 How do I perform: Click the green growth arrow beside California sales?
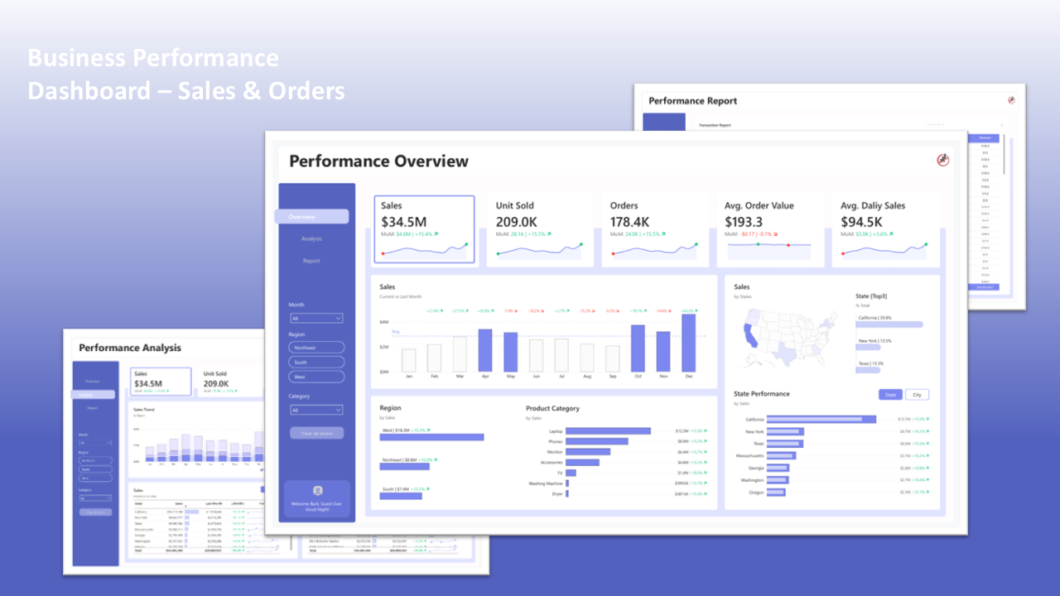click(x=926, y=420)
